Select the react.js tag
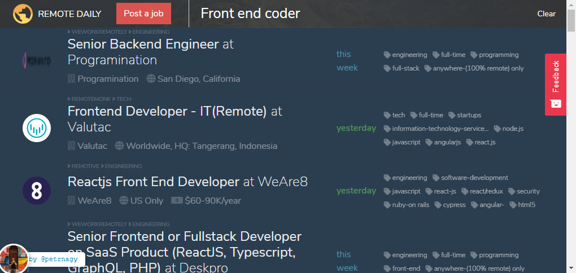 tap(485, 142)
